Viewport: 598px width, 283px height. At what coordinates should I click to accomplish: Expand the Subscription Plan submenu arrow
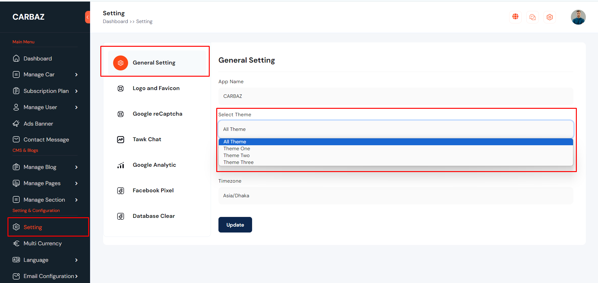coord(76,91)
